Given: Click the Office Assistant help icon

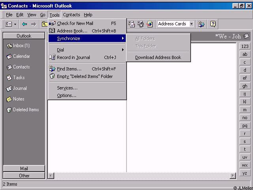Looking at the screenshot, I should 213,24.
